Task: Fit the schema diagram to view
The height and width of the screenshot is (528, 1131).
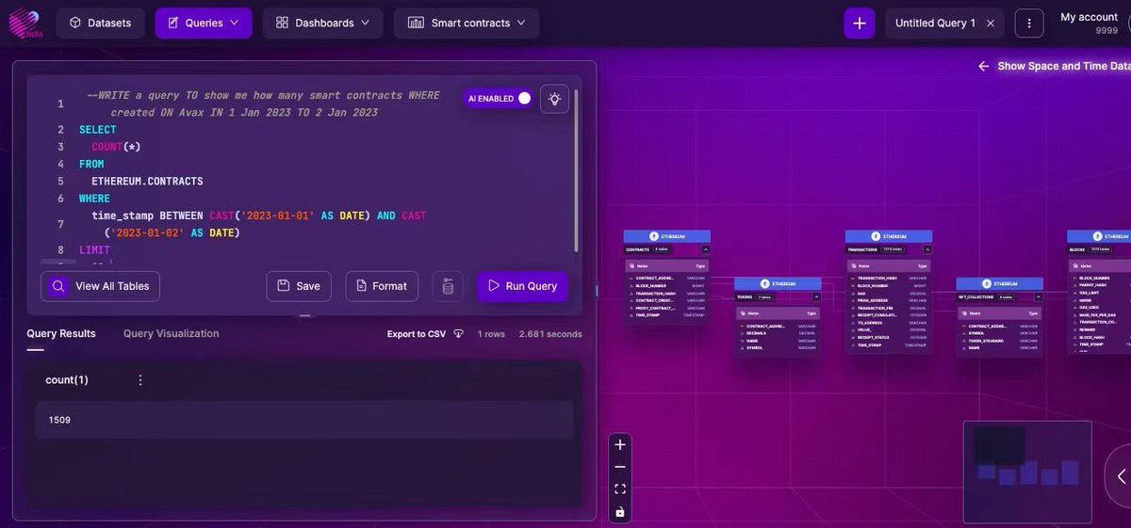Action: [x=619, y=489]
